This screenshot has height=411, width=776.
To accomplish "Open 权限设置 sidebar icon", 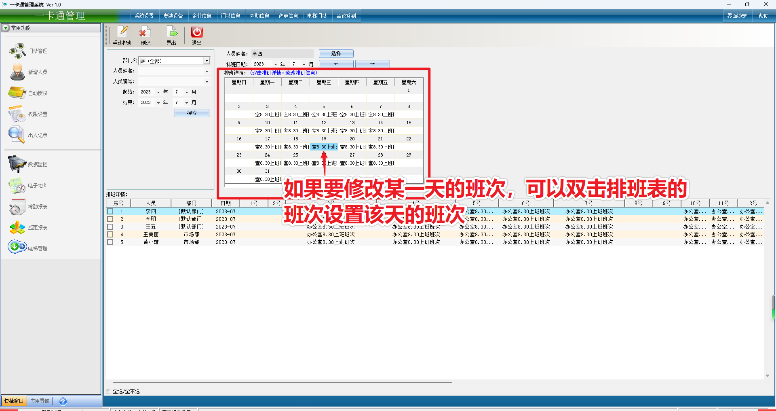I will [18, 114].
